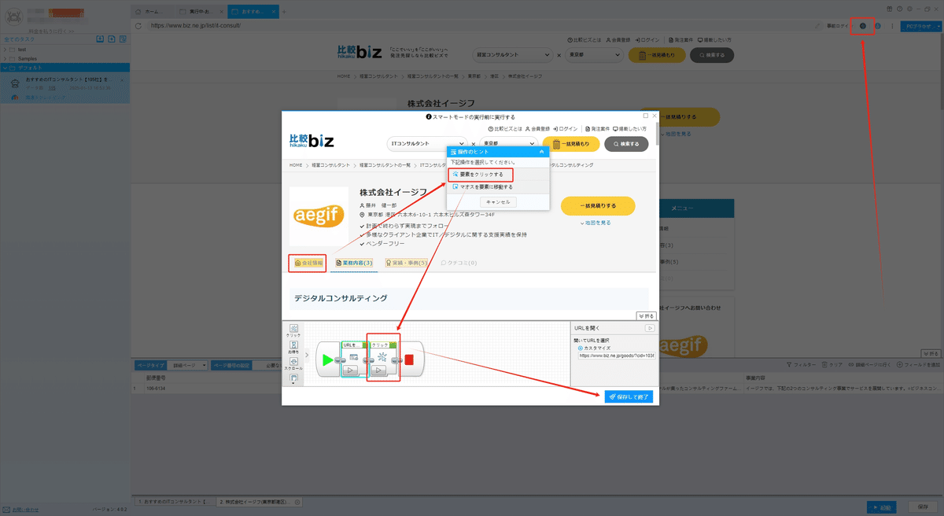Click the pre-login globe icon in toolbar
Image resolution: width=944 pixels, height=516 pixels.
(863, 26)
